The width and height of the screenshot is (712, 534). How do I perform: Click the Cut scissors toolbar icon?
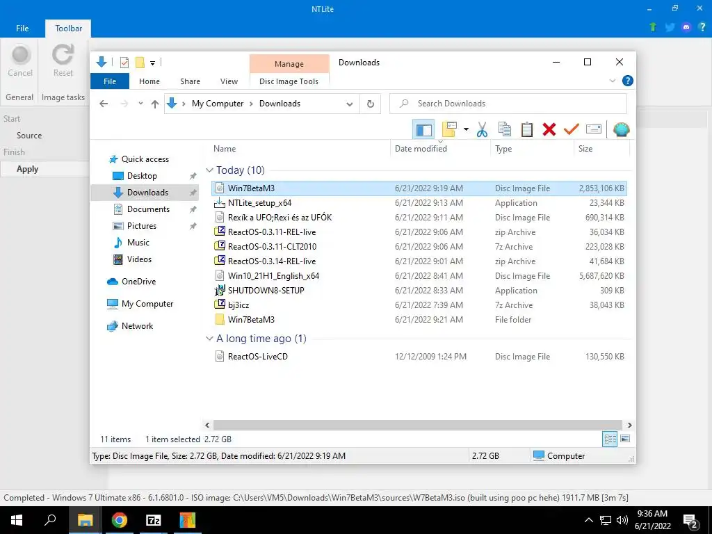(482, 129)
